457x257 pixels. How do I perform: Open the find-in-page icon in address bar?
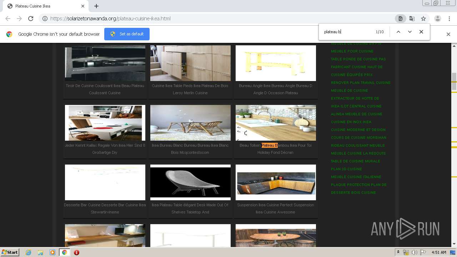coord(400,19)
